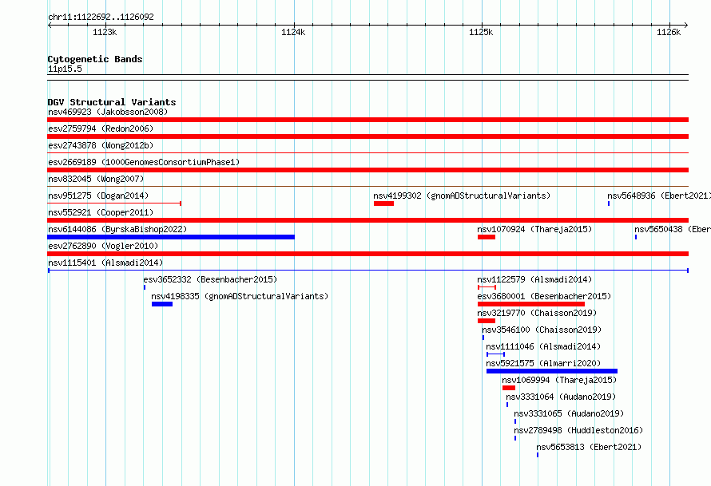Open the nsv552921 (Cooper2011) label
The width and height of the screenshot is (711, 486).
[x=101, y=212]
